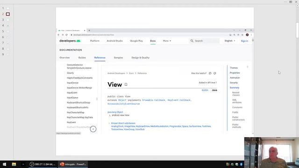The image size is (299, 168).
Task: Switch to OBS 27.1.3 taskbar button
Action: coord(43,164)
